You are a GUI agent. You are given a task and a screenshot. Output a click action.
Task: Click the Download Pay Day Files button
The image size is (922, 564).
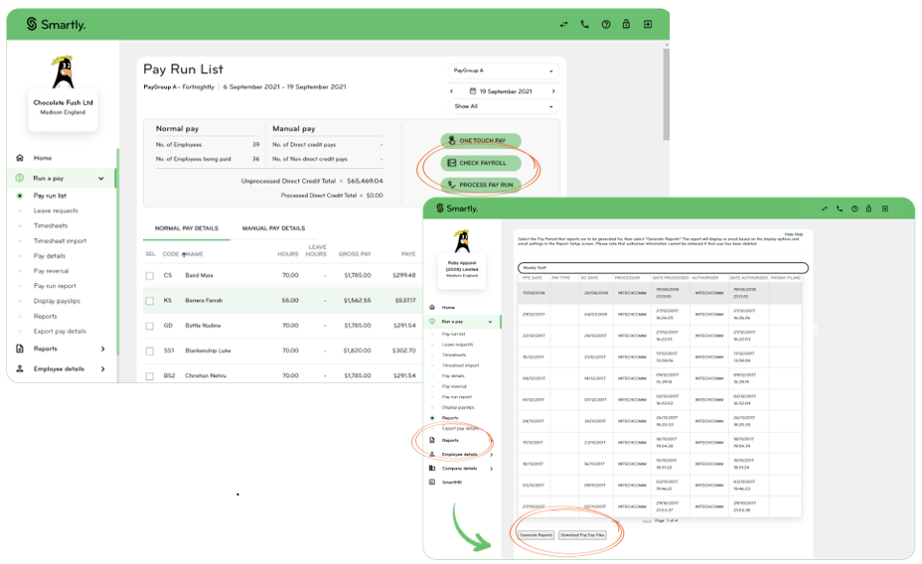[583, 535]
